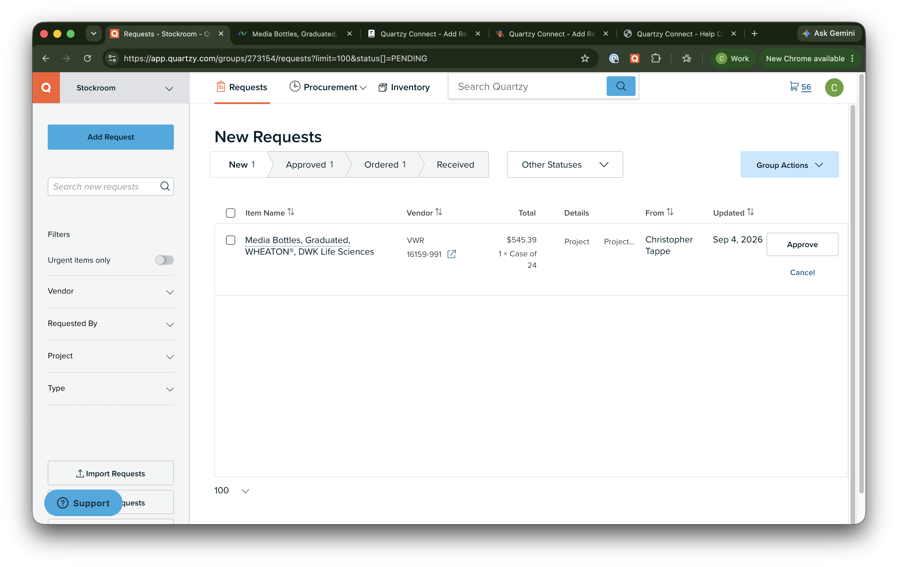Expand the Project filter
The image size is (898, 567).
pyautogui.click(x=111, y=356)
